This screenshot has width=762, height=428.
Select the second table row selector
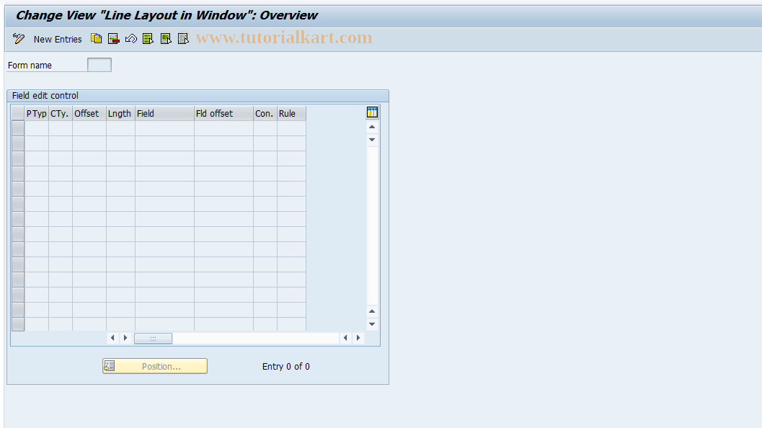point(18,143)
